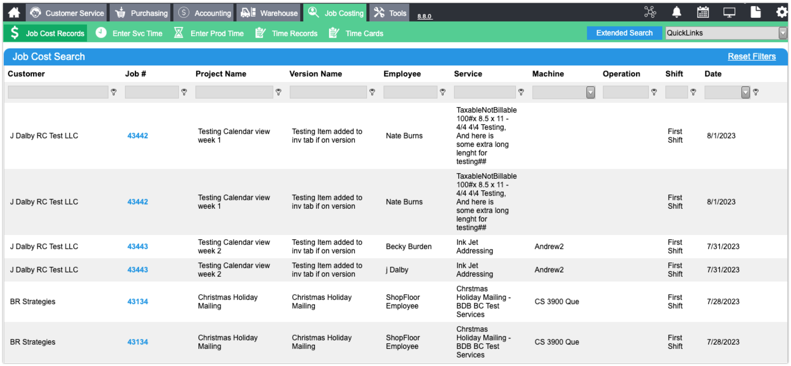Open job 43443 for Becky Burden
The width and height of the screenshot is (791, 366).
coord(138,246)
